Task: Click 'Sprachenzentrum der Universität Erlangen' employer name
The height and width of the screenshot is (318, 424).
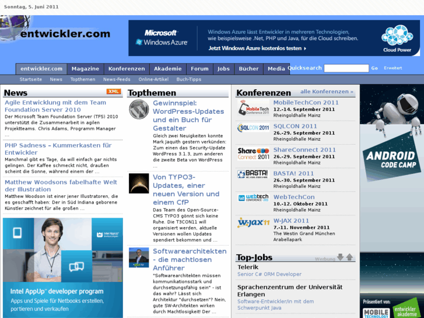Action: 290,291
